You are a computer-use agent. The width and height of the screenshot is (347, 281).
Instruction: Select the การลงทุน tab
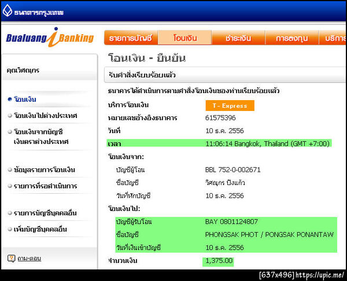292,38
